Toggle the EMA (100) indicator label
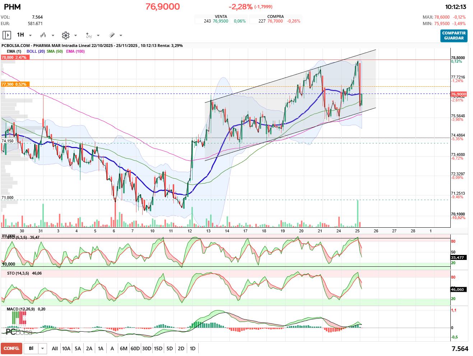 75,51
